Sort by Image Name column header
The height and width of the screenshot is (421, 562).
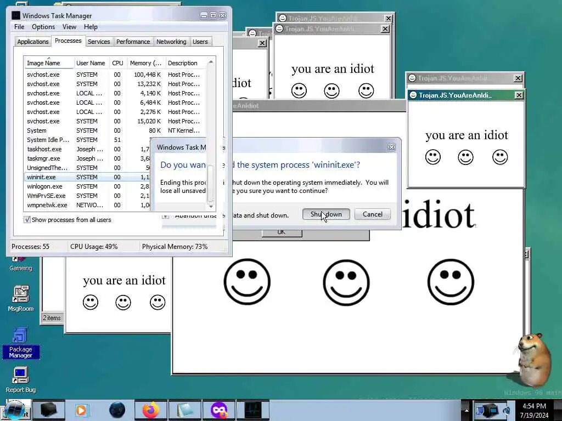point(49,63)
